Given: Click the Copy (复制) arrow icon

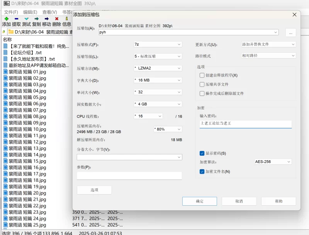Looking at the screenshot, I should click(36, 18).
